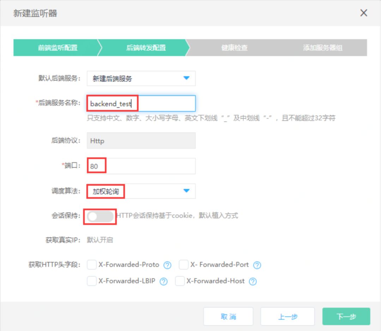Close the 新建监听器 dialog
Viewport: 381px width, 331px height.
363,13
